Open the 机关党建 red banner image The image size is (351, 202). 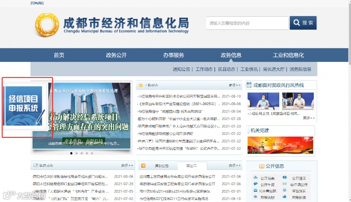(x=280, y=145)
